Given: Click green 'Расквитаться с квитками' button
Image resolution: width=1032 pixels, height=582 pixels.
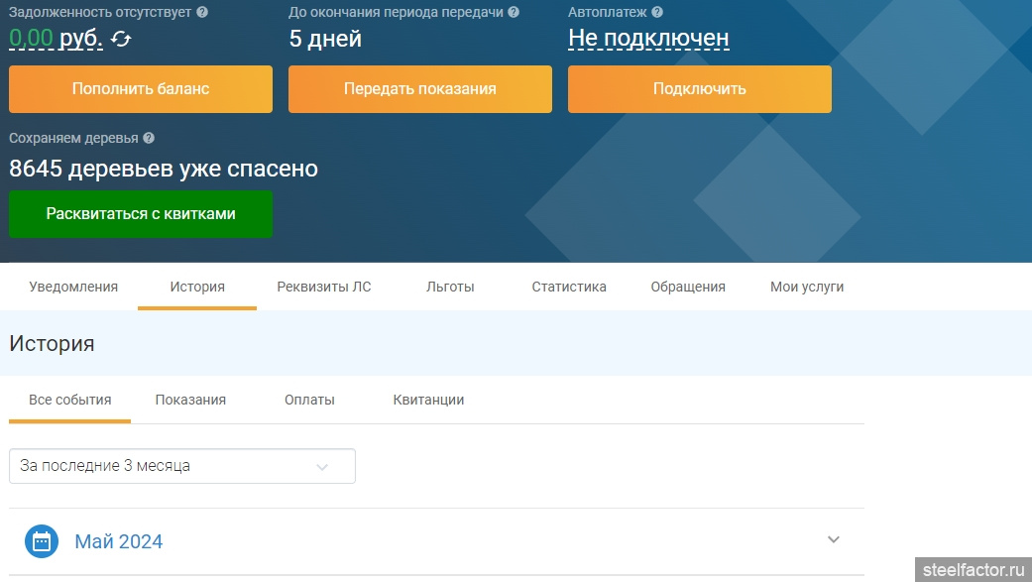Looking at the screenshot, I should 141,214.
